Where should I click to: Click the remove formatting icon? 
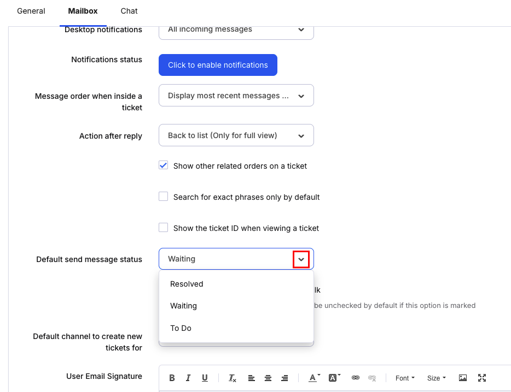pyautogui.click(x=233, y=378)
